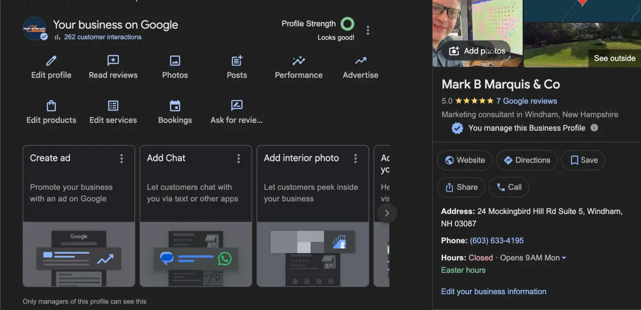Click the five-star rating stars
The width and height of the screenshot is (641, 310).
474,101
